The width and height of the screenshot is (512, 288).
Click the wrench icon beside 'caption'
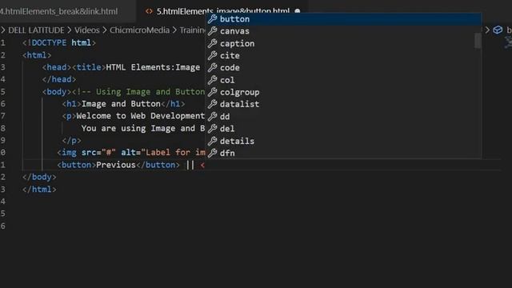point(213,43)
